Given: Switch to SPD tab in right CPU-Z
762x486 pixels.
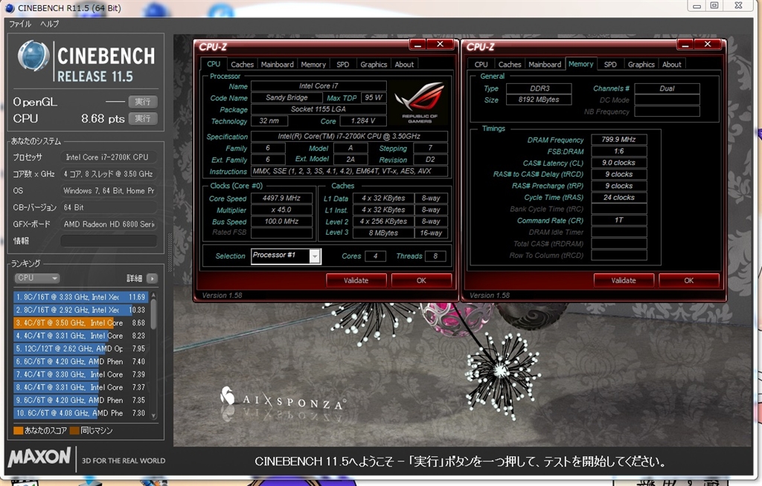Looking at the screenshot, I should coord(610,65).
